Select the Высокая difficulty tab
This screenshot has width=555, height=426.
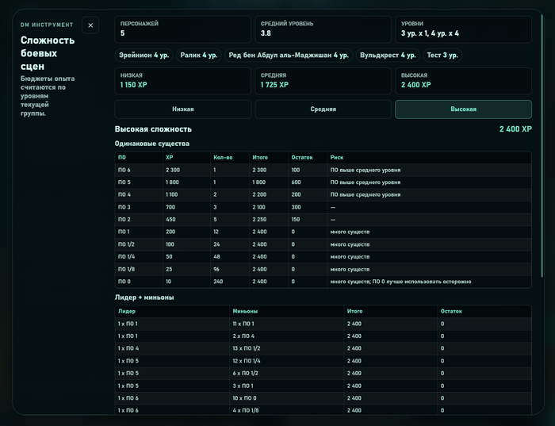[463, 109]
